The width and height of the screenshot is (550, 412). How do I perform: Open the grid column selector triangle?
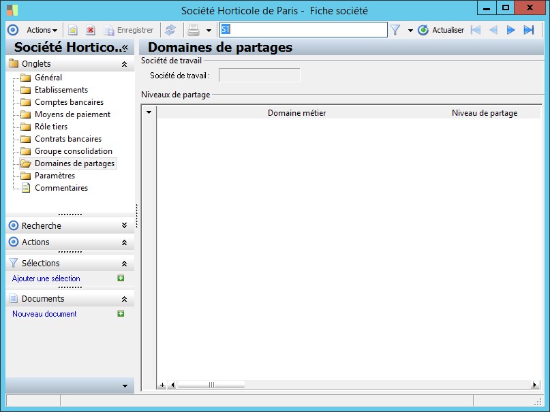[149, 112]
